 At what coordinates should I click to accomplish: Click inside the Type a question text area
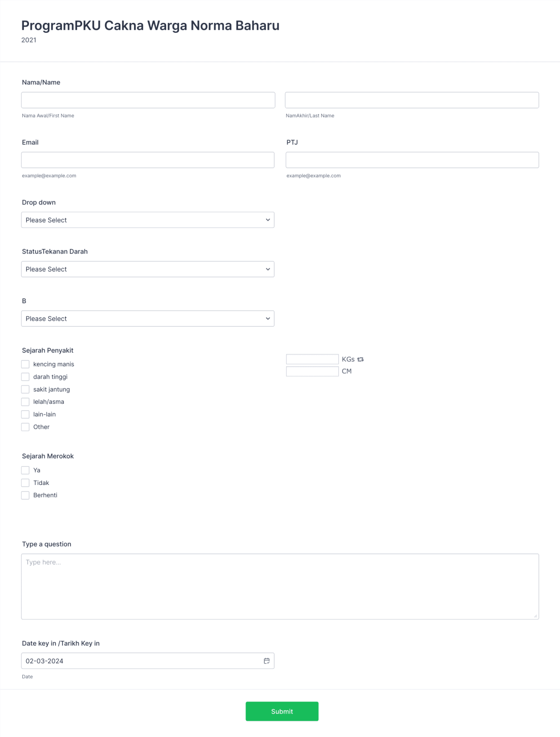click(x=280, y=586)
